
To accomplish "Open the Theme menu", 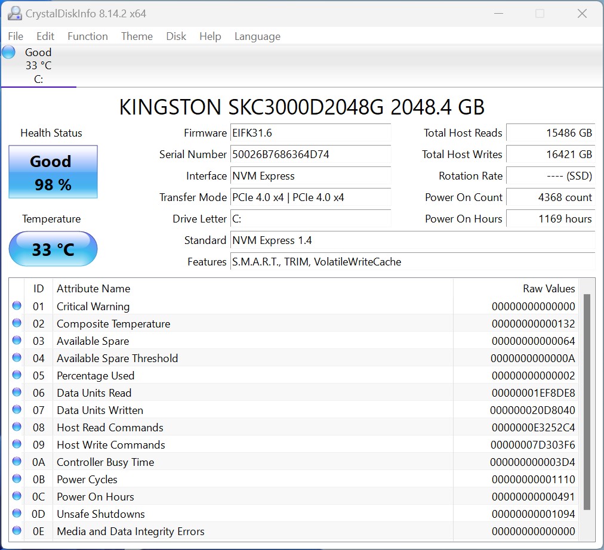I will (x=137, y=36).
